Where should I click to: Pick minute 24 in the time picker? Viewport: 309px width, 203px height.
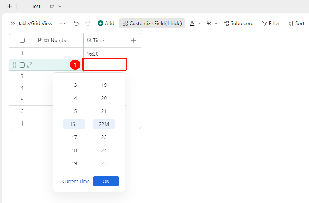(x=104, y=150)
